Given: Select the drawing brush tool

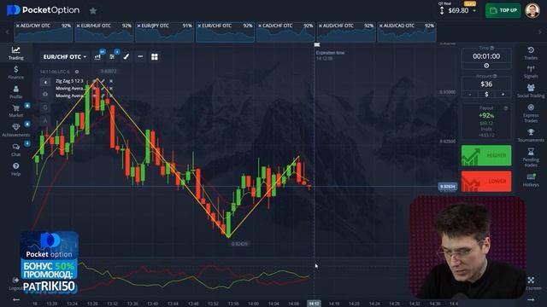Looking at the screenshot, I should click(126, 56).
